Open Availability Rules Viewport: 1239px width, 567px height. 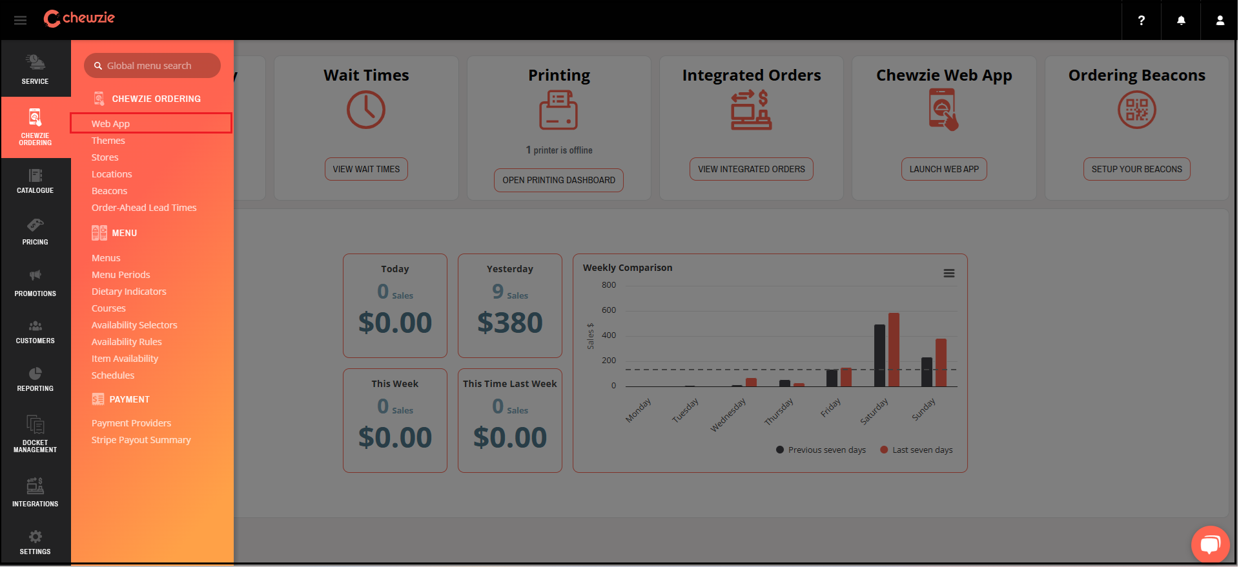pyautogui.click(x=127, y=342)
